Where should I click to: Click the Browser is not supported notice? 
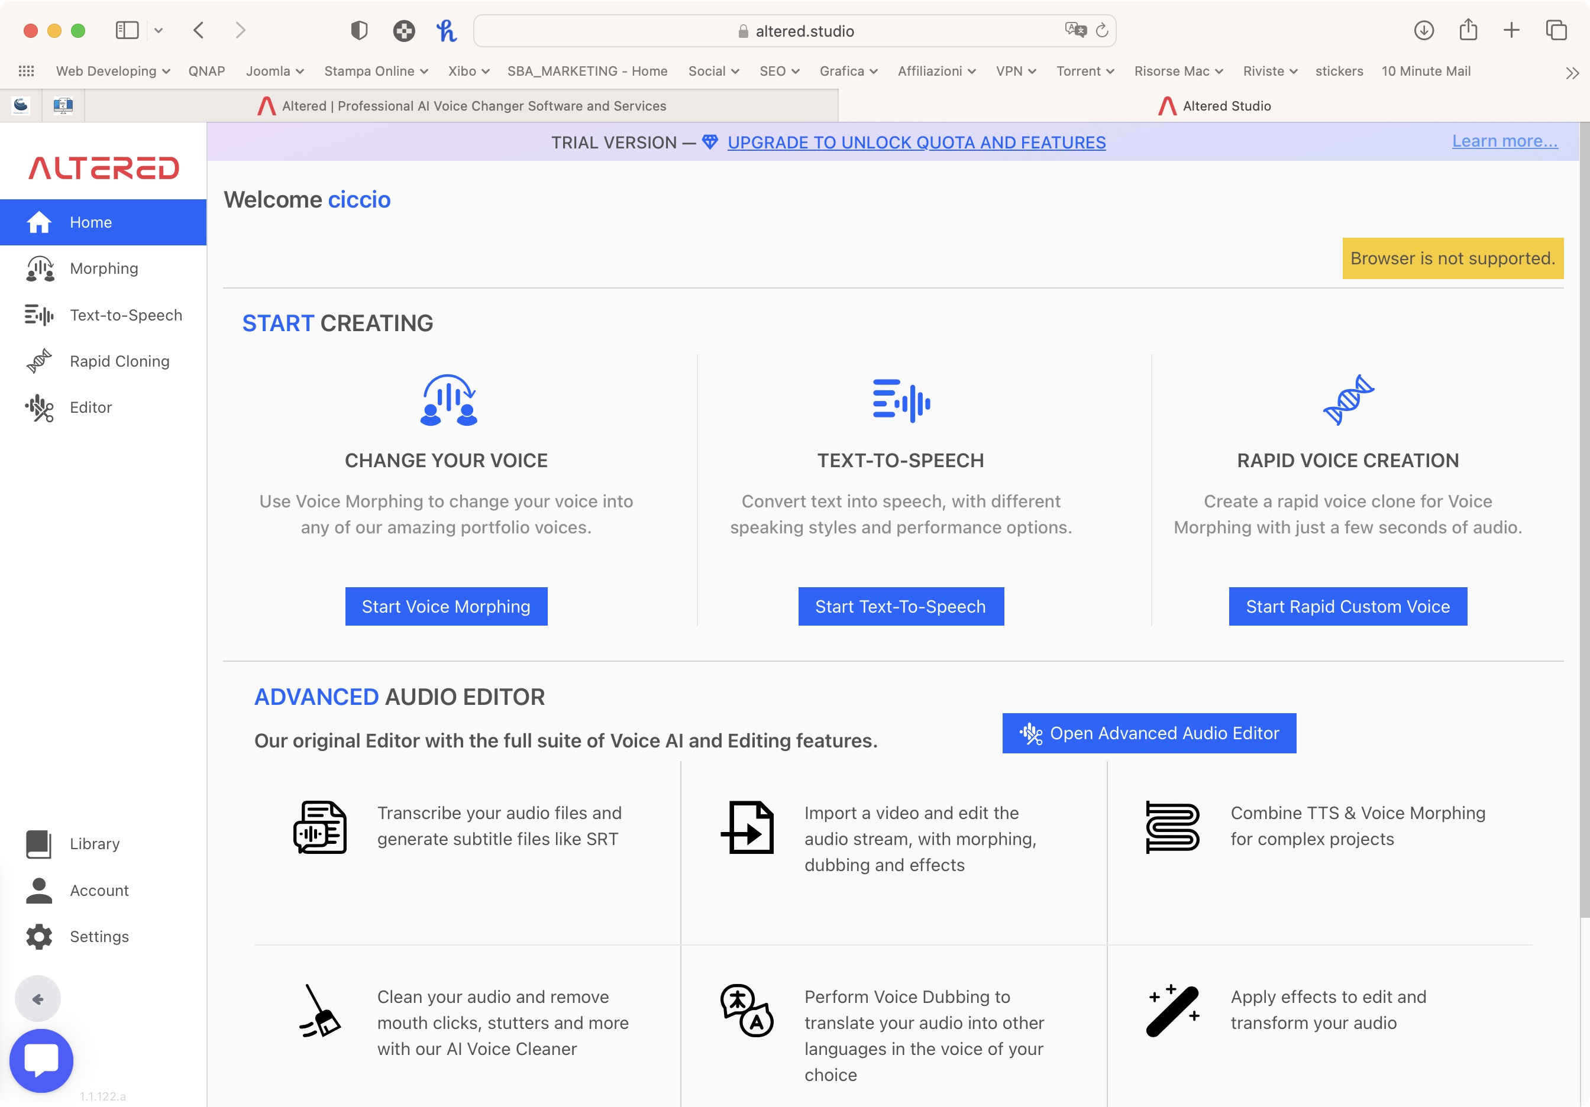(1453, 258)
